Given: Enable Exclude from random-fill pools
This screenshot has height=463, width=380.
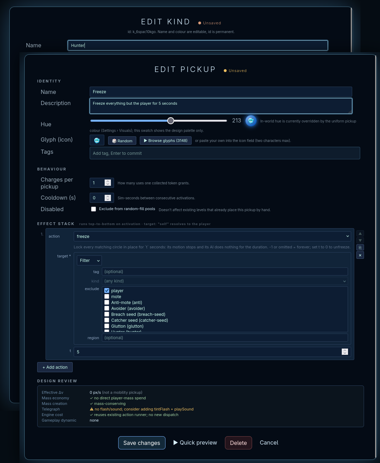Looking at the screenshot, I should [94, 209].
